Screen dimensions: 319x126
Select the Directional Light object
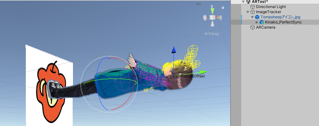271,7
